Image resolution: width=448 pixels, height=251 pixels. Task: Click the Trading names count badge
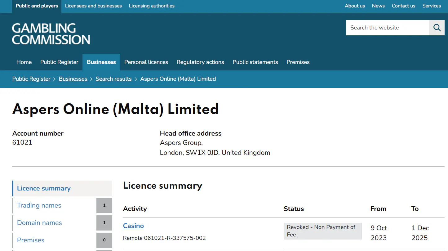tap(104, 205)
